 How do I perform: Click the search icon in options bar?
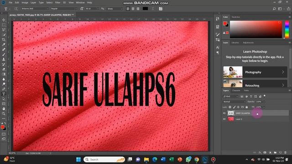pos(274,9)
